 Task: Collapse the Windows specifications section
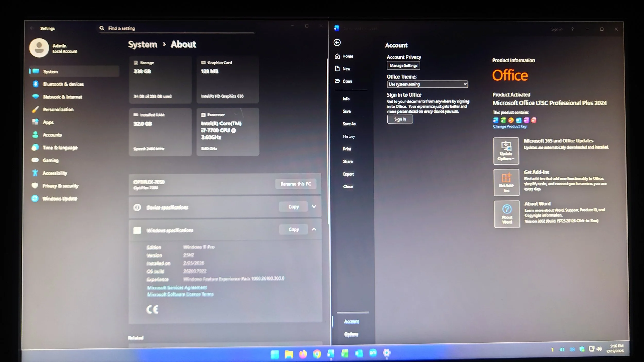(314, 229)
